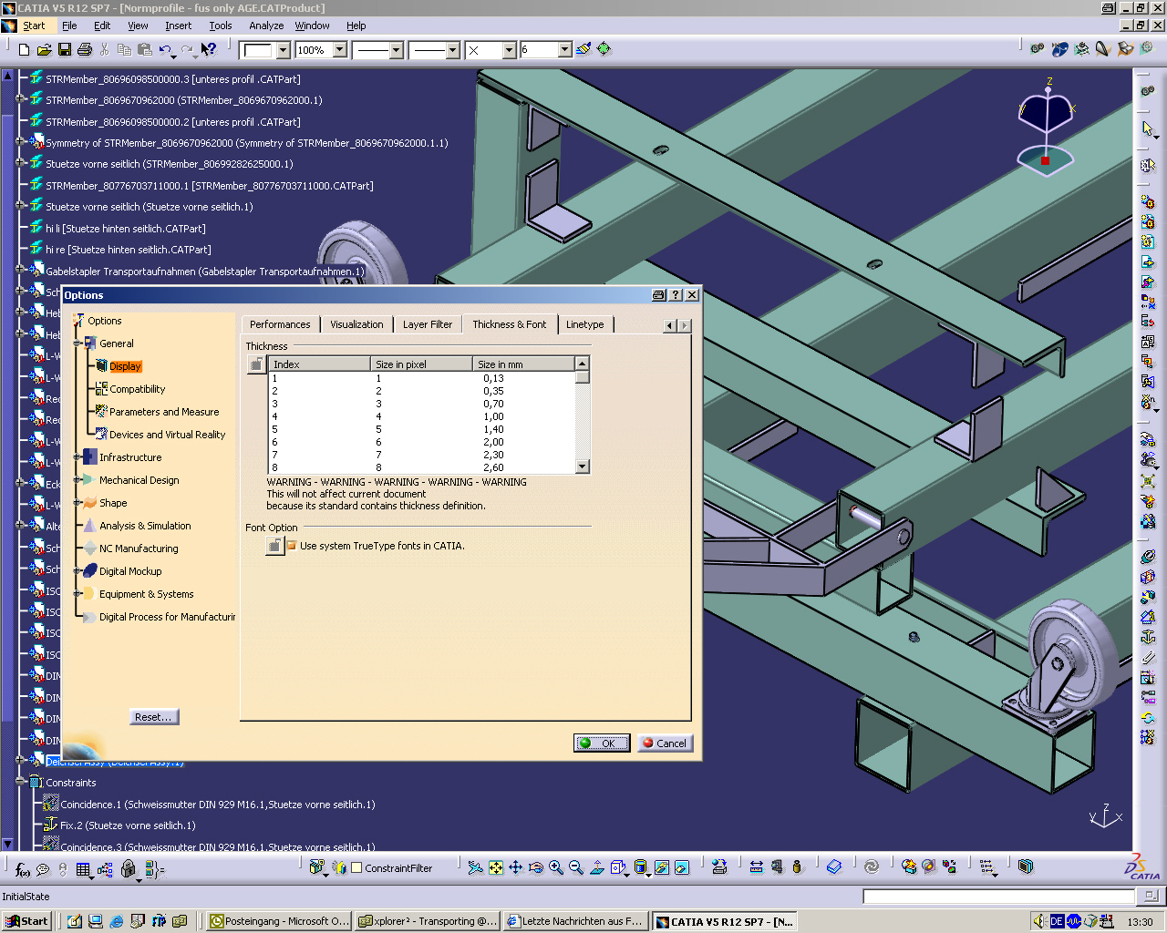Open the point symbol X dropdown
Screen dimensions: 1167x933
510,50
